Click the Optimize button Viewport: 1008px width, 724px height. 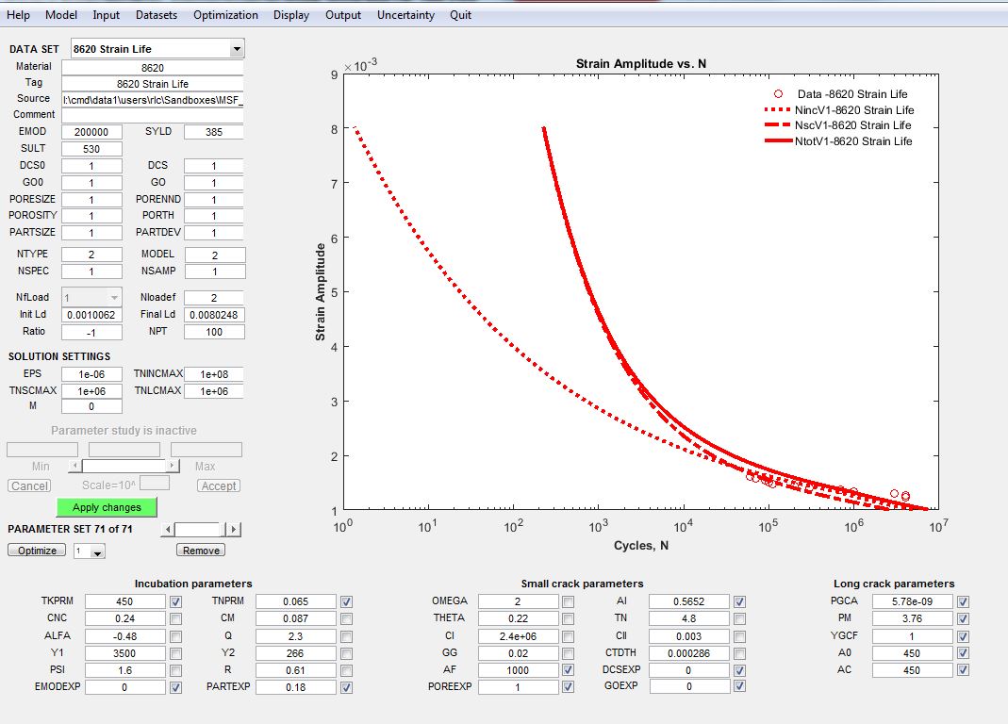tap(37, 551)
